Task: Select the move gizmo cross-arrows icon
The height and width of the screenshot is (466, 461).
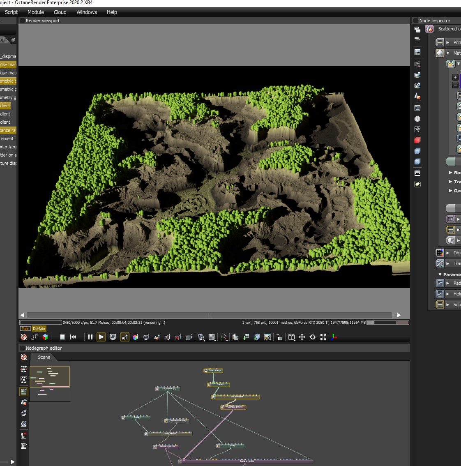Action: point(302,337)
